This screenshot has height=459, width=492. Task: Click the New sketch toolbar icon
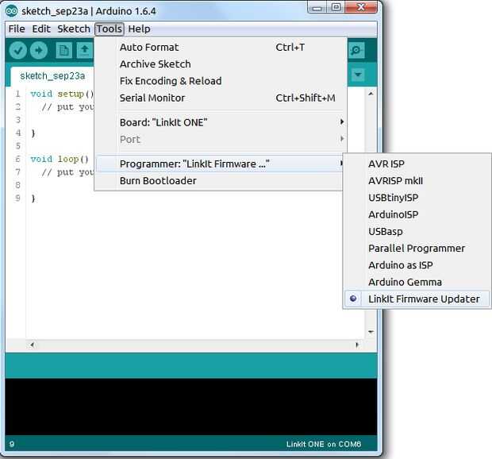(x=63, y=50)
